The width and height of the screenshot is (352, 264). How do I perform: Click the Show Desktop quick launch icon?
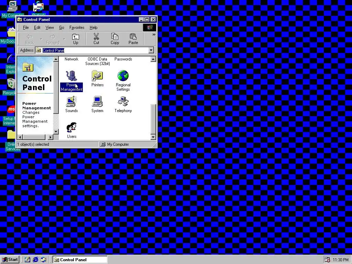click(27, 260)
